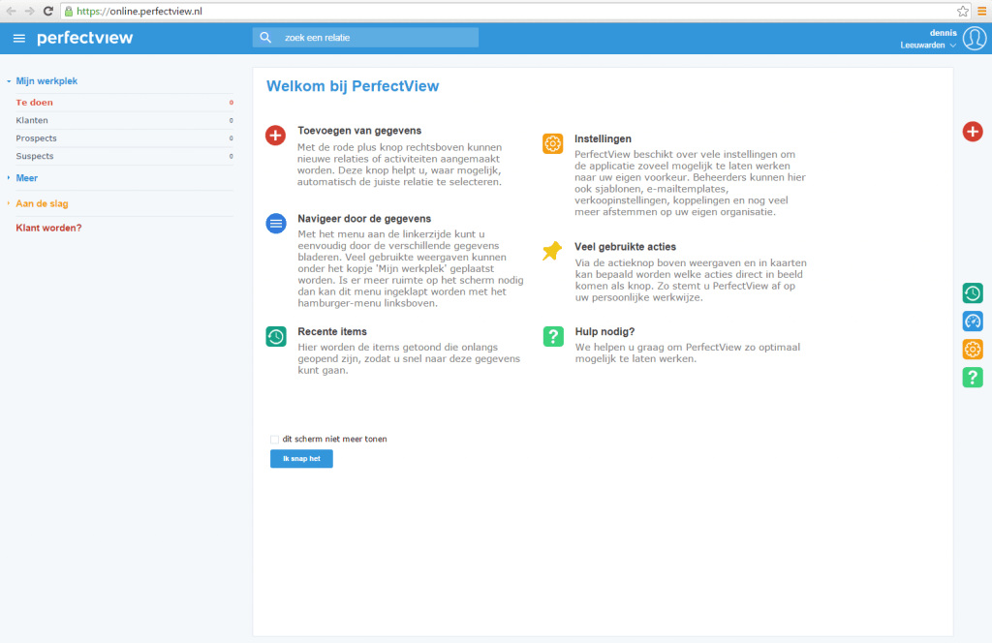Click the magnifier icon in the search bar
Screen dimensions: 992x643
click(x=265, y=38)
